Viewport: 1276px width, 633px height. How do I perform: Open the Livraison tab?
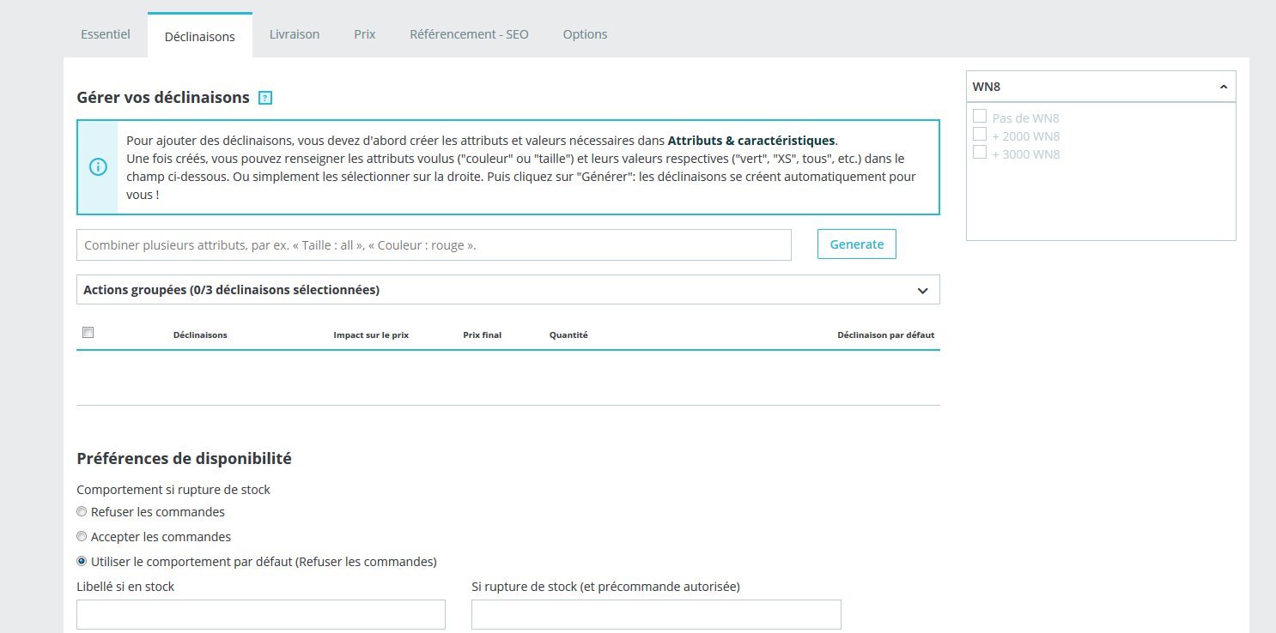295,34
